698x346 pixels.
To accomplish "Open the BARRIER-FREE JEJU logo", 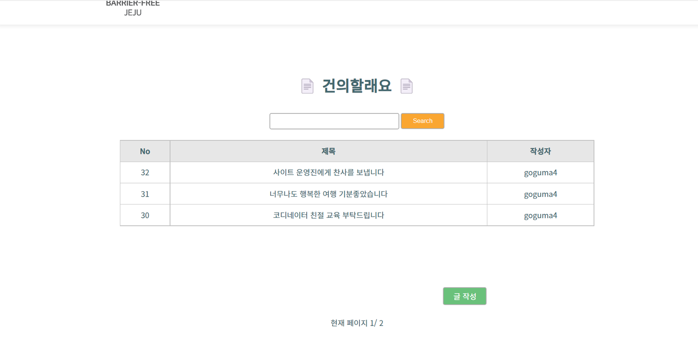I will point(133,8).
